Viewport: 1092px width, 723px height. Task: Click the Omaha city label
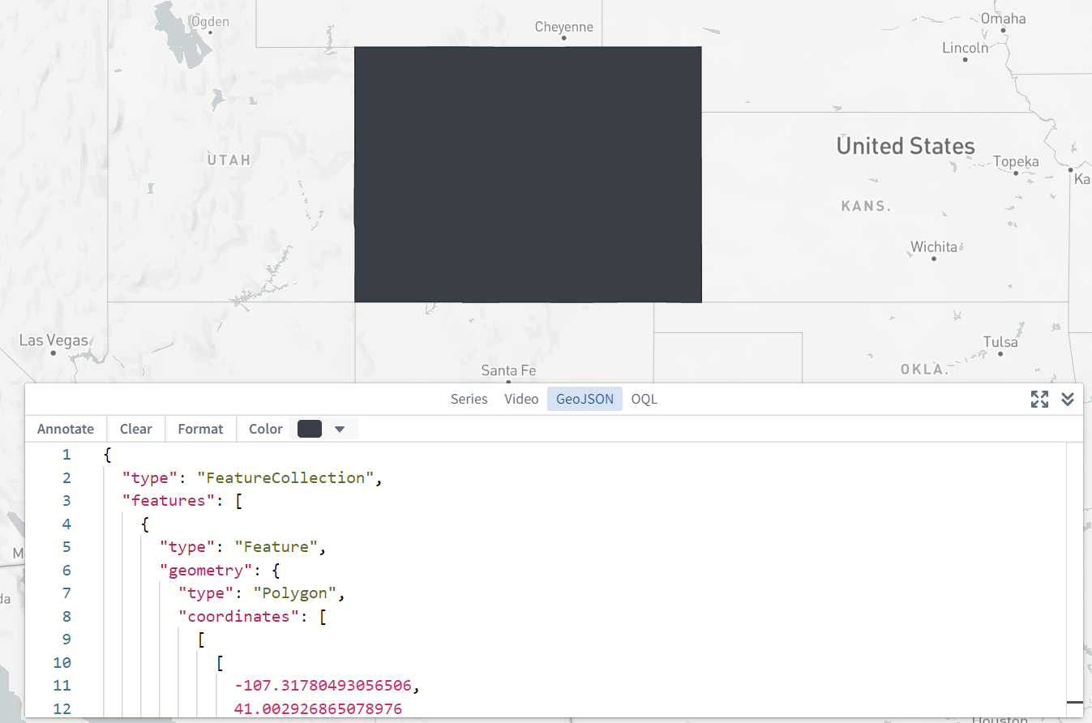point(1004,19)
